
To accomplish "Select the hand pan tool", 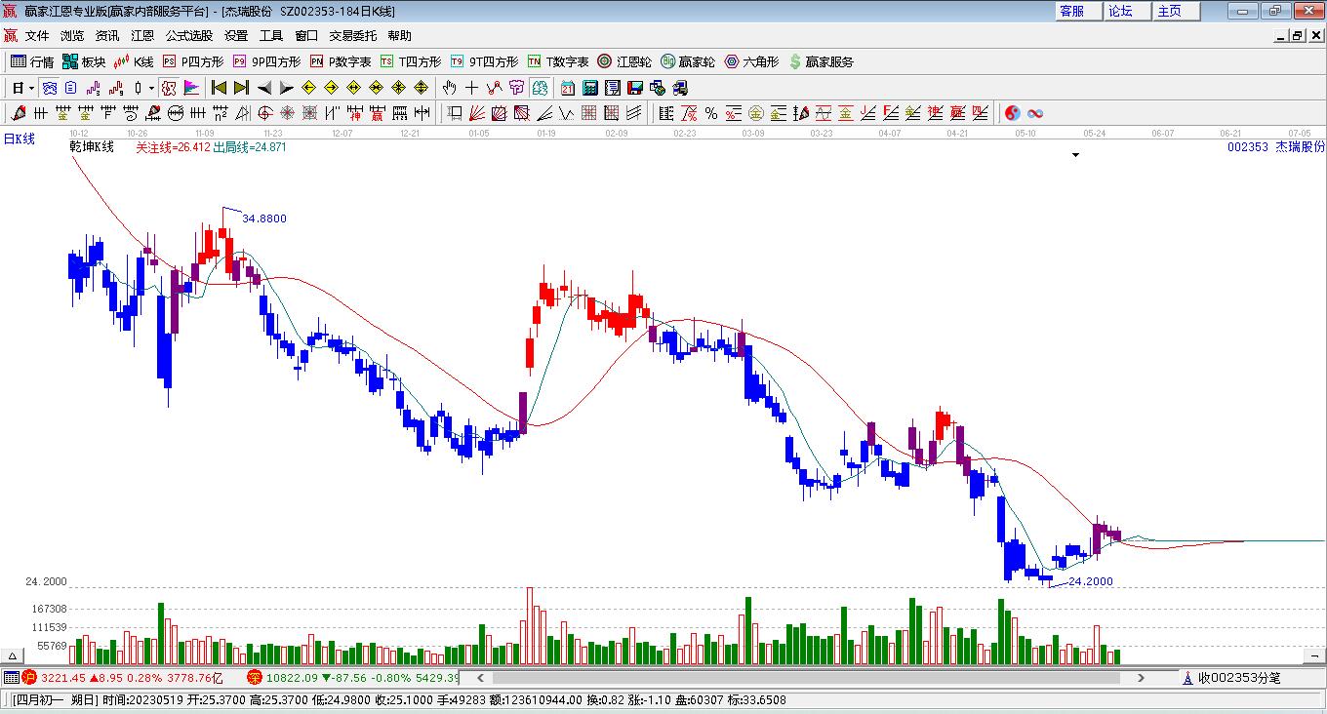I will click(x=450, y=88).
